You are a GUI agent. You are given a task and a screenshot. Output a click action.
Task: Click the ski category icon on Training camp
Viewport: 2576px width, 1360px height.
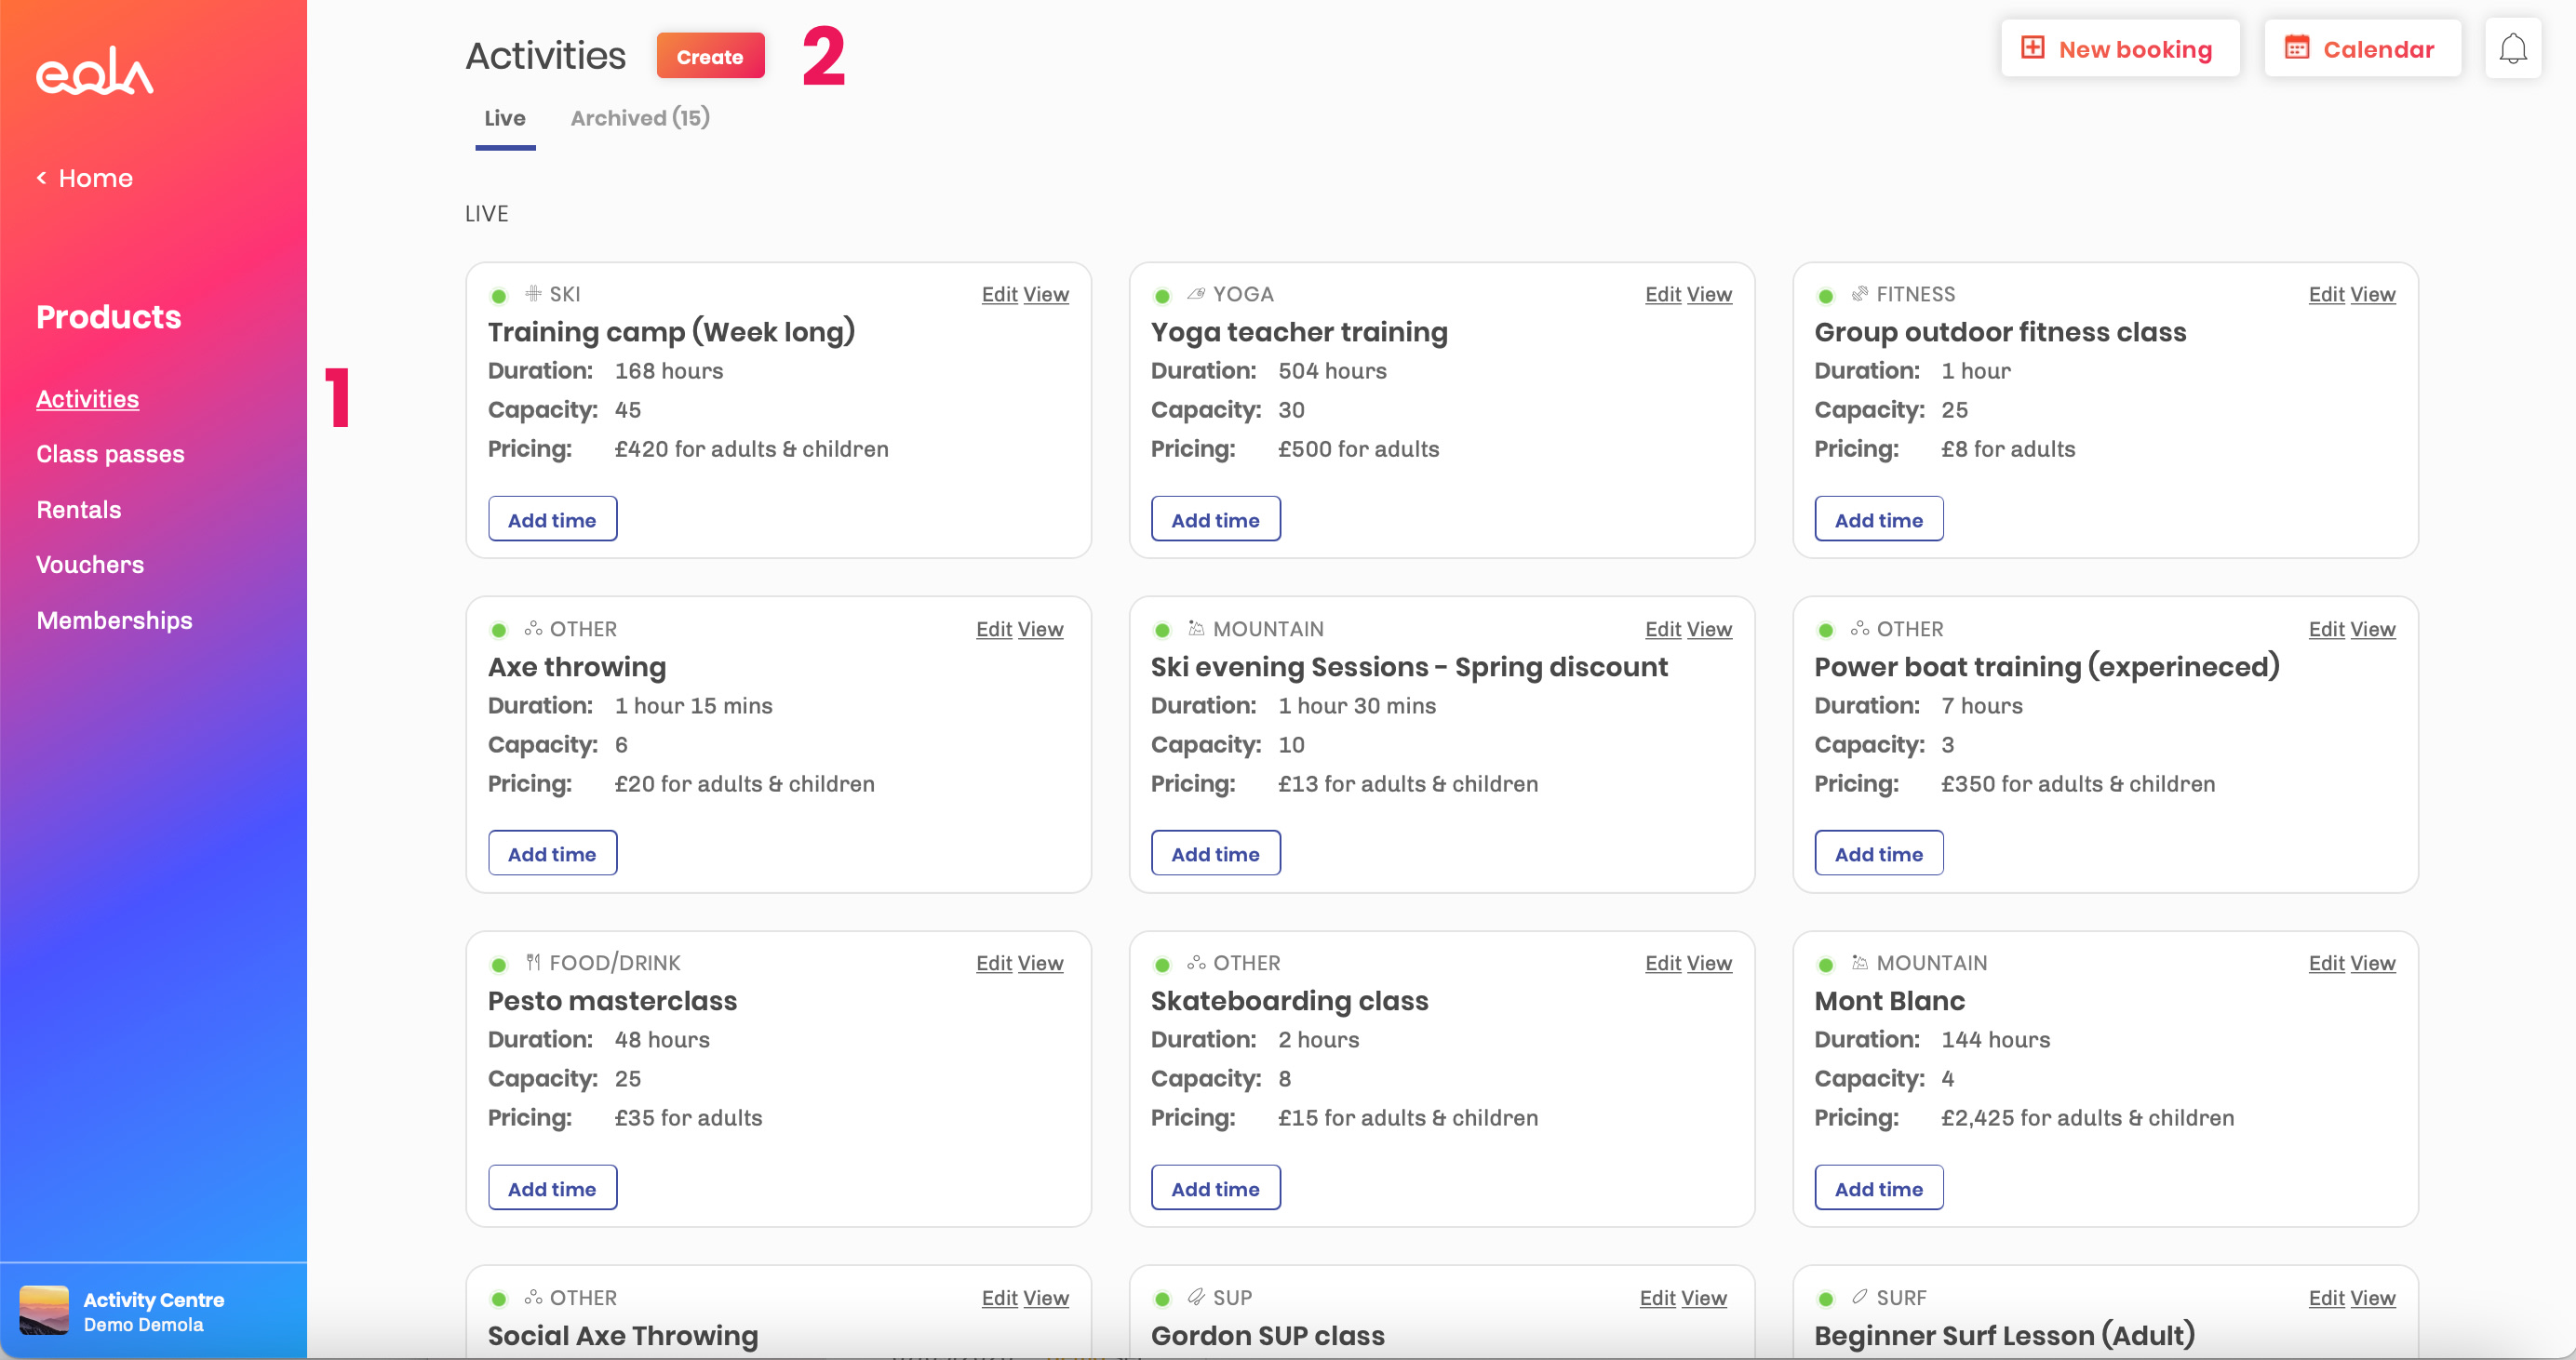point(533,294)
